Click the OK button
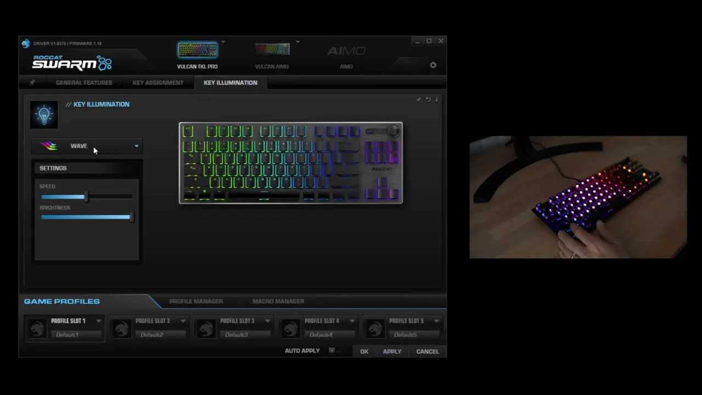The width and height of the screenshot is (702, 395). [x=364, y=352]
